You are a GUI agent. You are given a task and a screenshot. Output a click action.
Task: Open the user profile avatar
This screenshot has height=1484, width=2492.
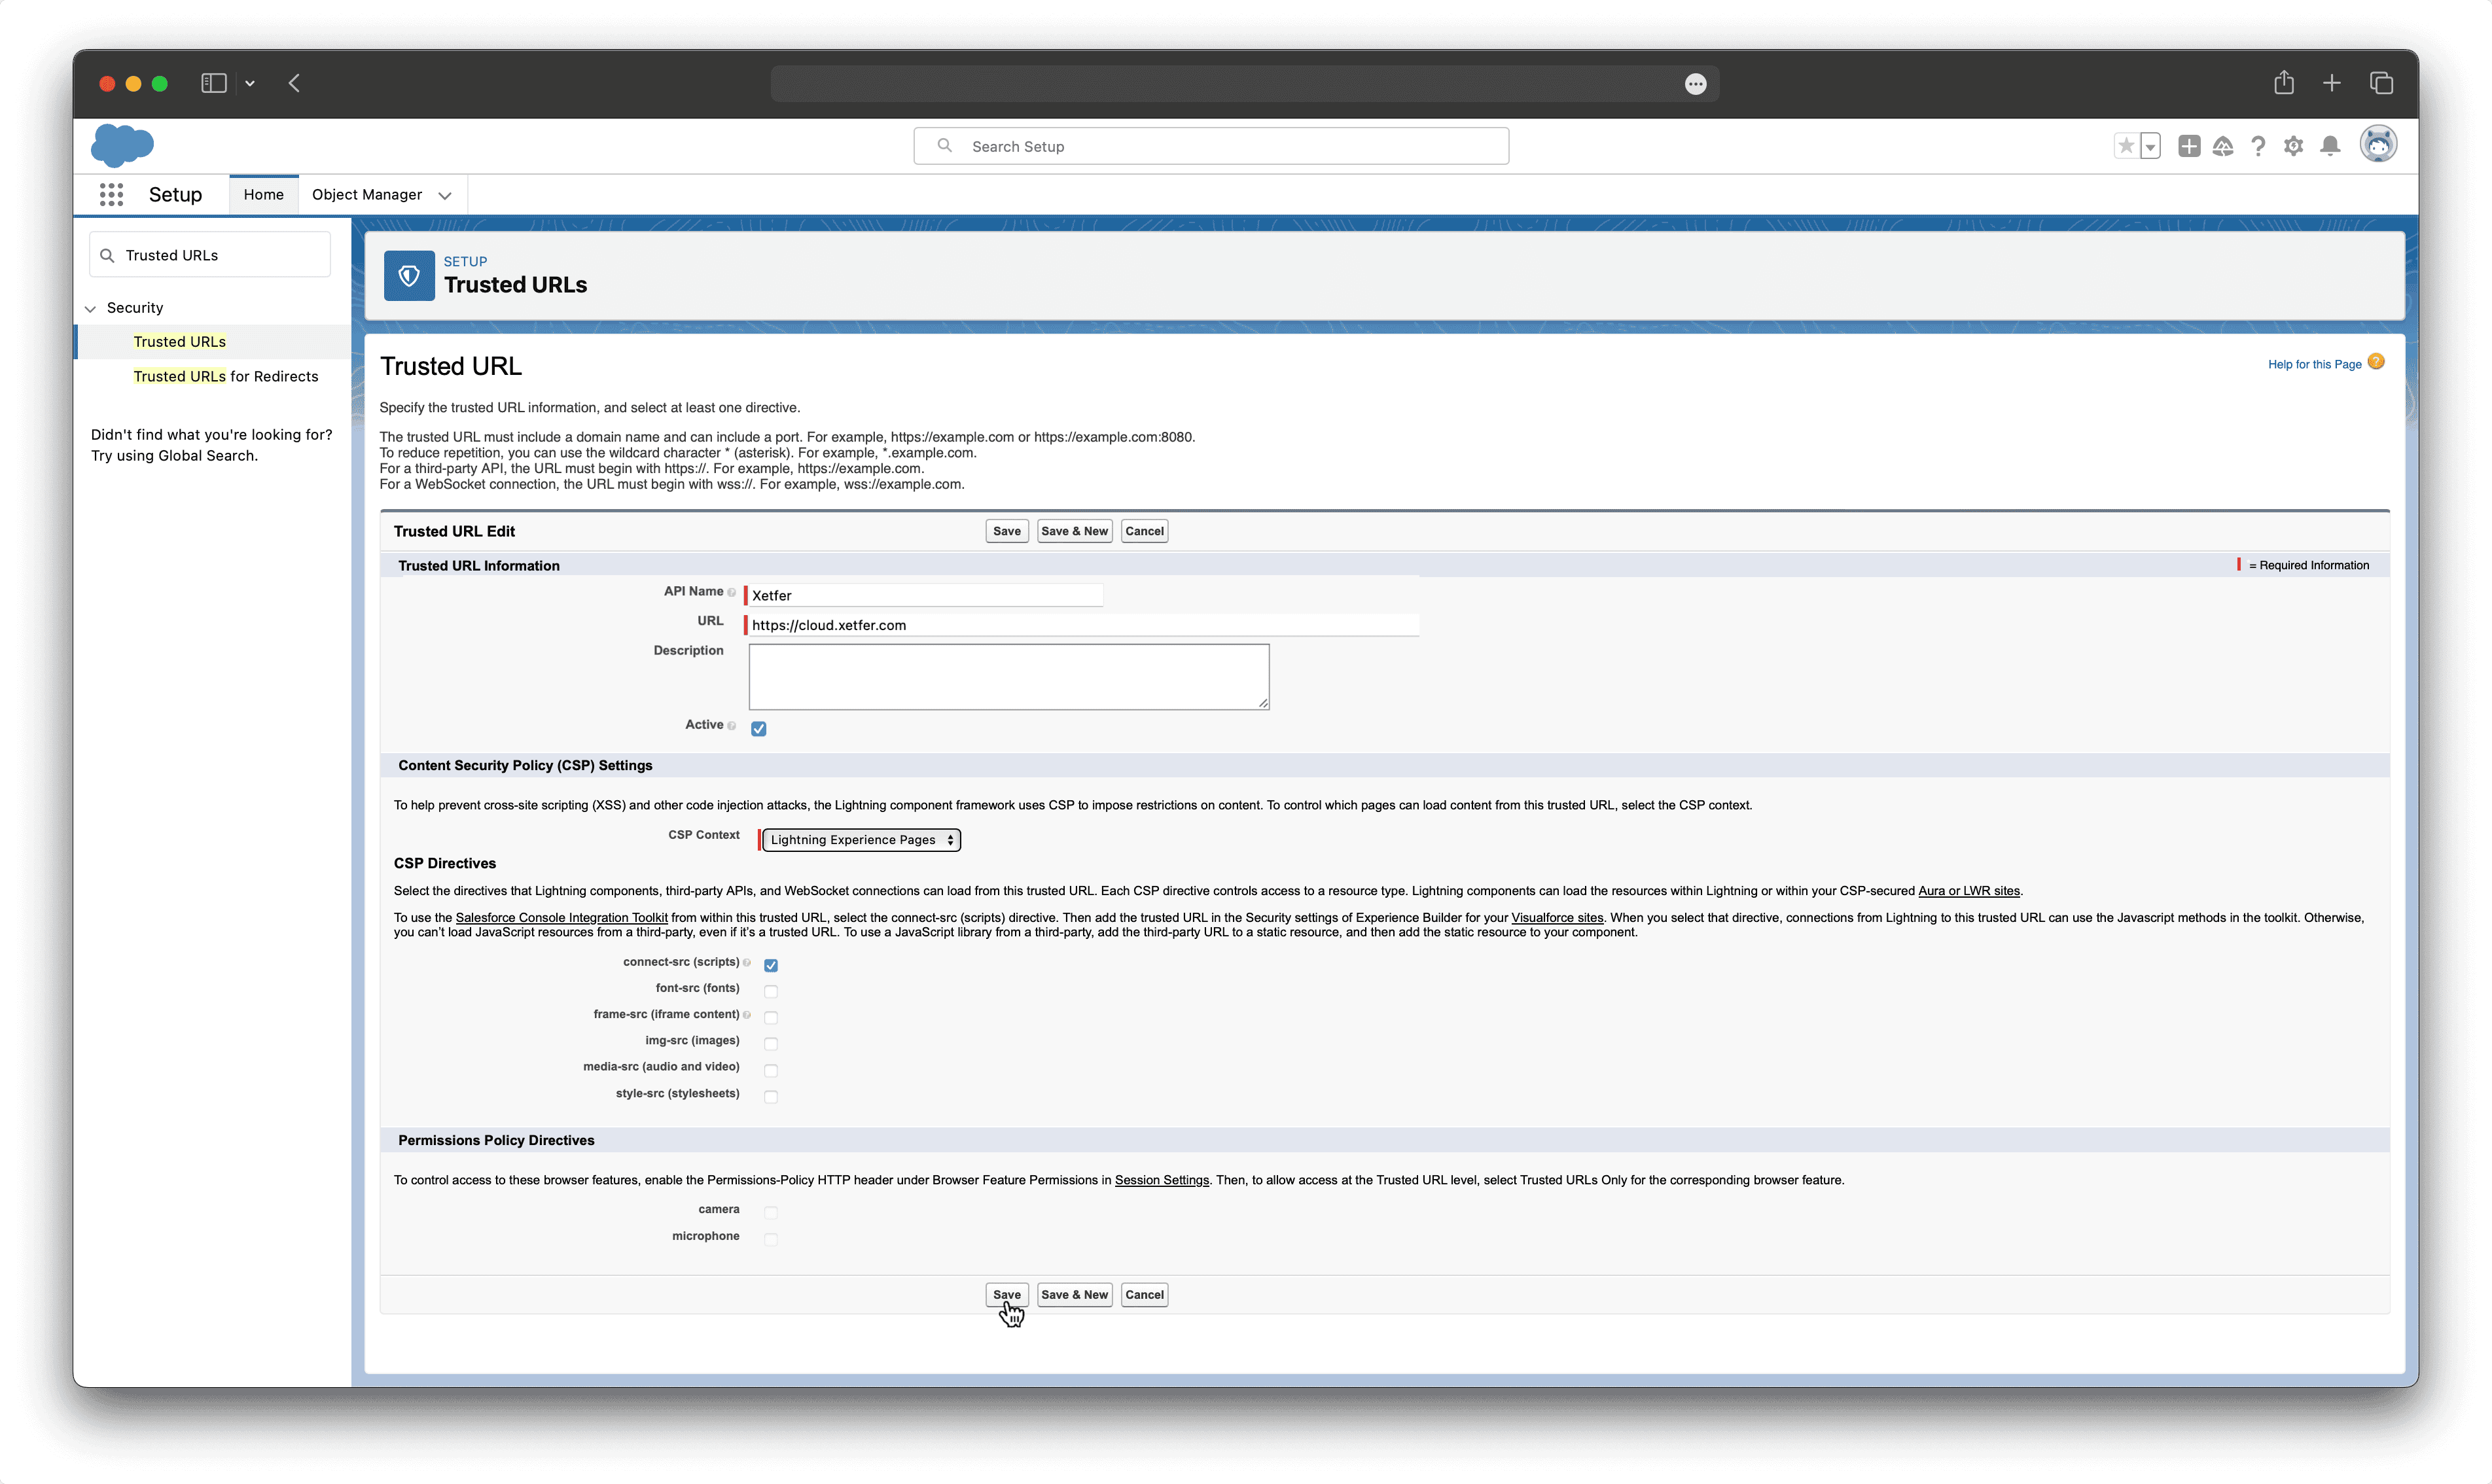tap(2378, 145)
